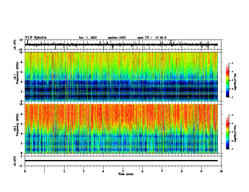Screen dimensions: 249x192
Task: Click inside the ch.2 spectrogram panel
Action: tap(121, 129)
